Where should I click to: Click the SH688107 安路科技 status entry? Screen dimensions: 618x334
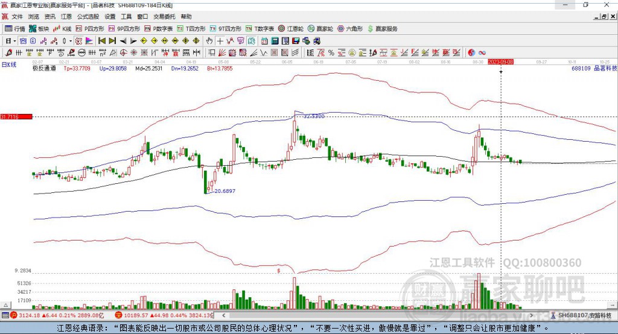point(585,315)
